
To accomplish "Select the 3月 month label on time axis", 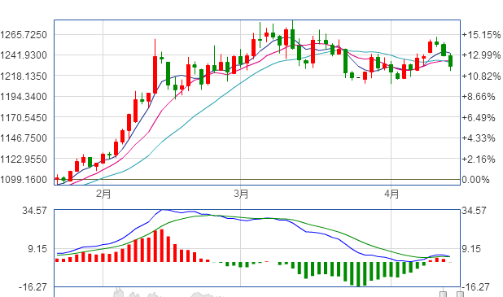I will click(x=241, y=194).
